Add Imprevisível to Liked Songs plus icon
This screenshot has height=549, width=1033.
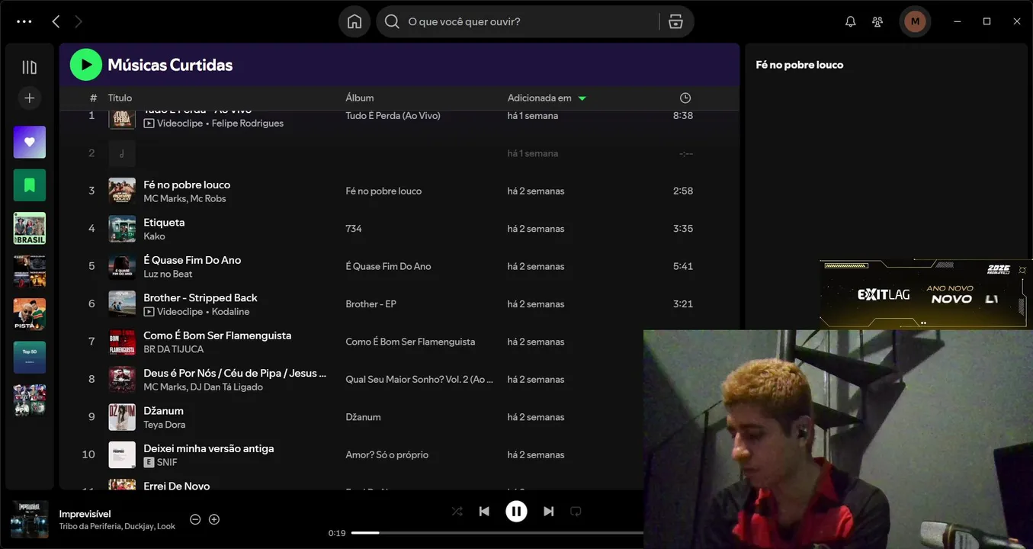point(214,519)
